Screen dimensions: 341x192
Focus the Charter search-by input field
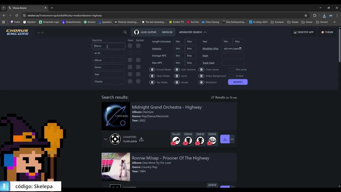(x=109, y=82)
